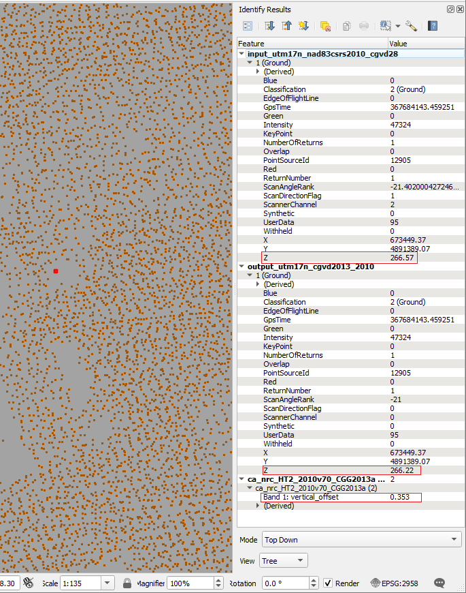Expand the first (Derived) tree node
466x593 pixels.
tap(258, 72)
